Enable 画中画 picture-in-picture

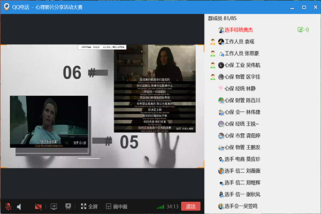point(117,207)
